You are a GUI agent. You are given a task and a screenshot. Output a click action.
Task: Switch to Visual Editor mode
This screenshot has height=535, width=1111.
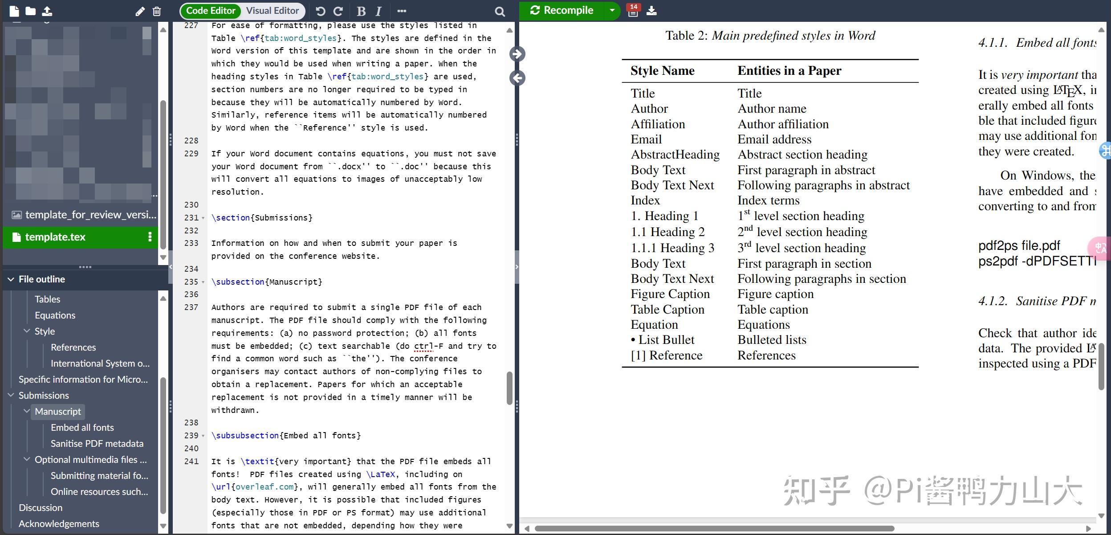tap(273, 11)
